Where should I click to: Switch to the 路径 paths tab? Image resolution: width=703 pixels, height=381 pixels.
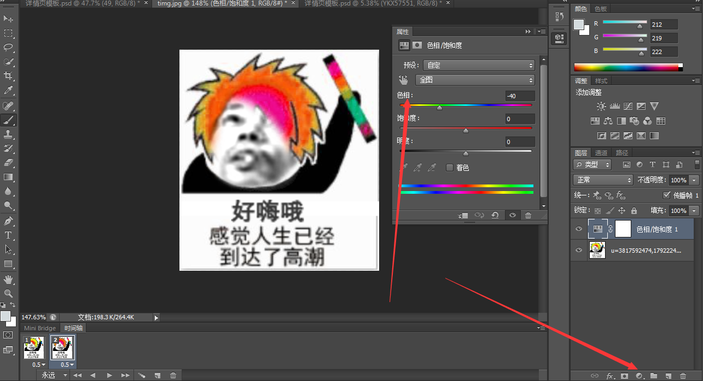tap(622, 153)
